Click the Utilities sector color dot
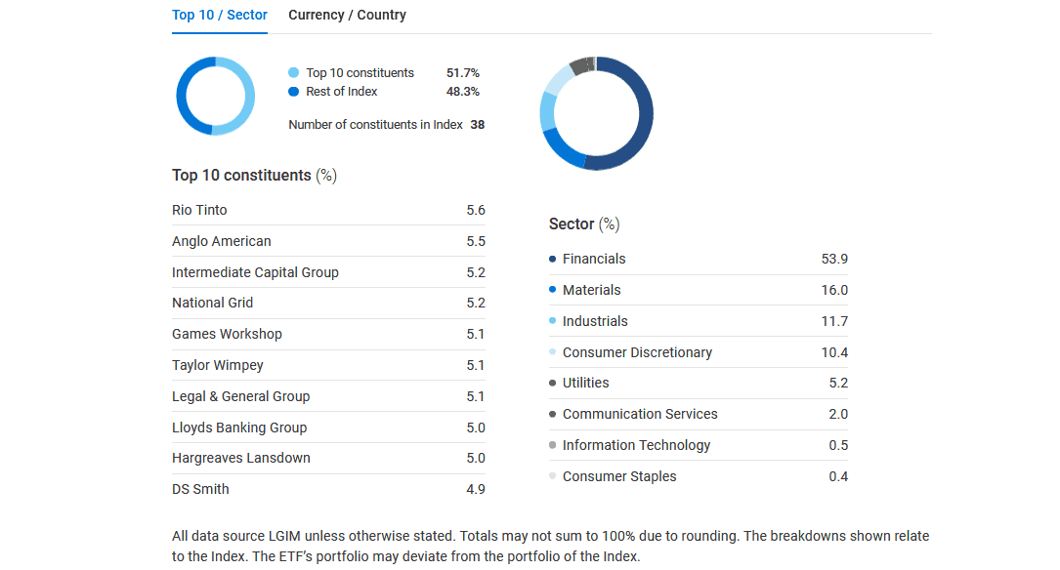Viewport: 1060px width, 570px height. point(553,383)
